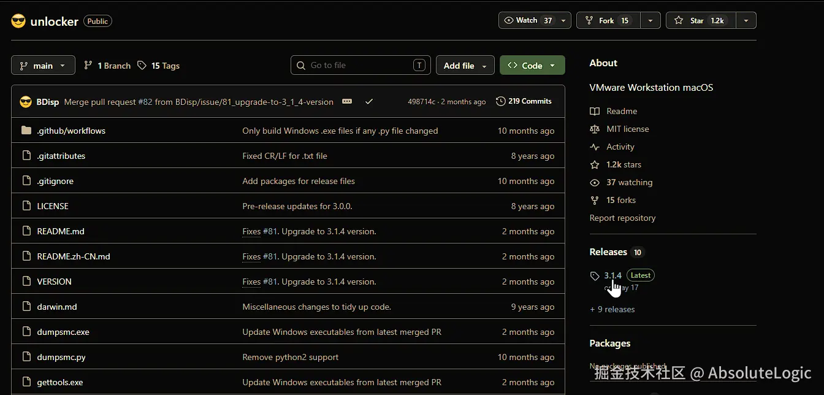Expand the main branch dropdown
The width and height of the screenshot is (824, 395).
pos(43,66)
